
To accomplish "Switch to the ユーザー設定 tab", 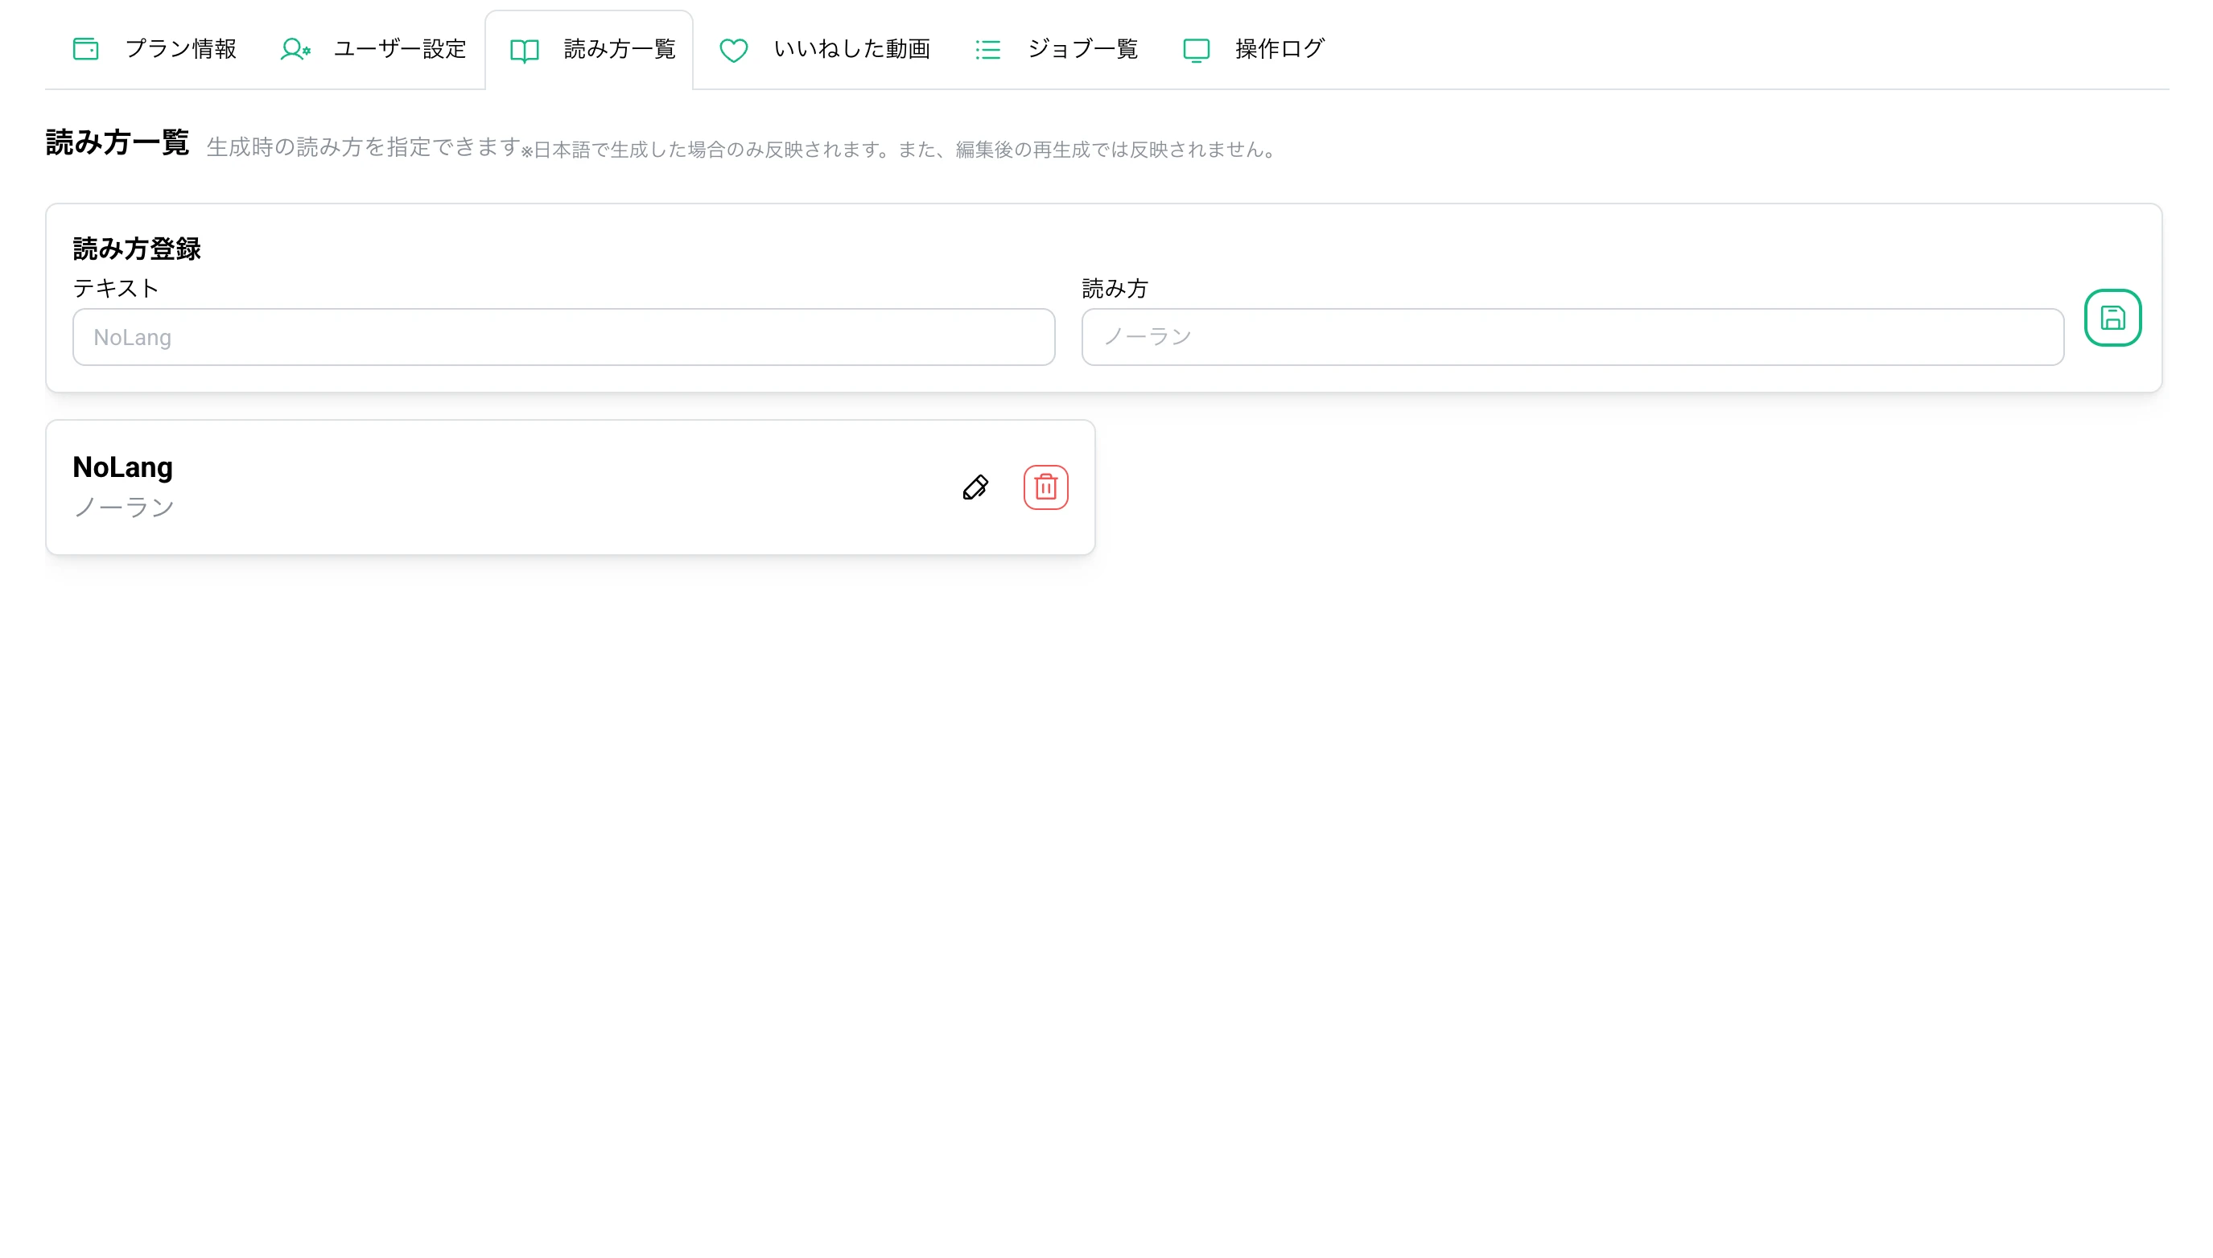I will 373,49.
